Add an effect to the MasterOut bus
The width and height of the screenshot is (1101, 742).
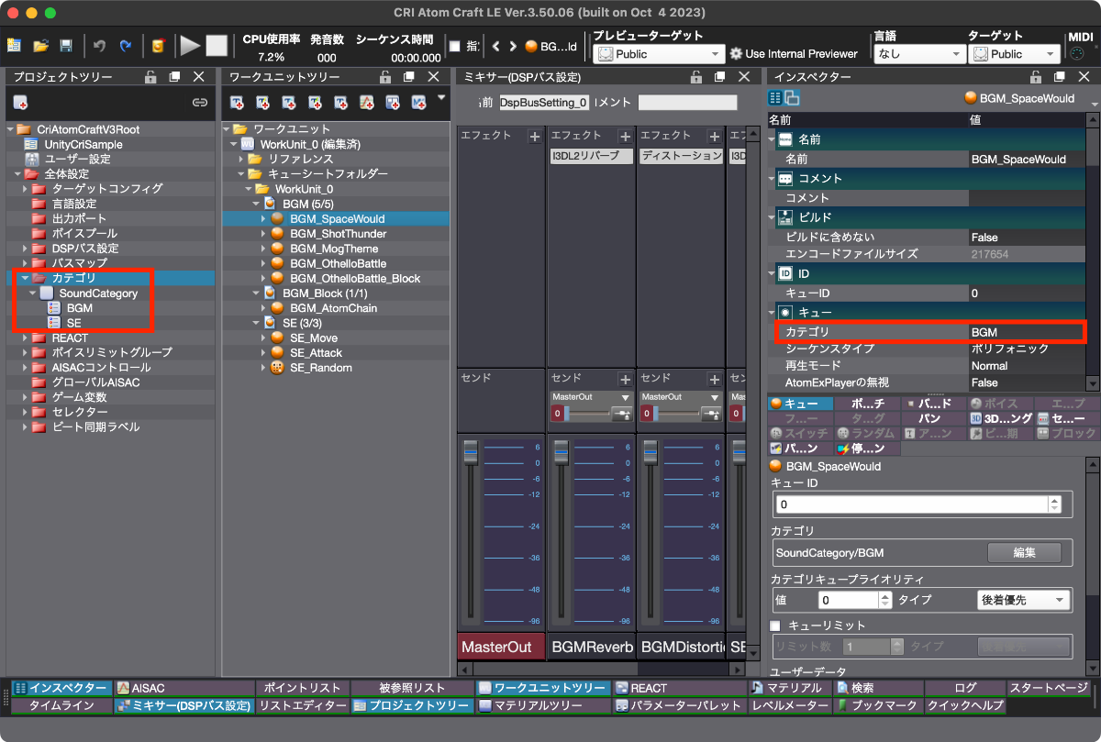pos(534,137)
